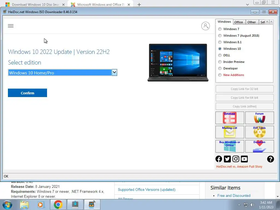Show hidden tray icons arrow
The width and height of the screenshot is (280, 210).
click(x=239, y=205)
